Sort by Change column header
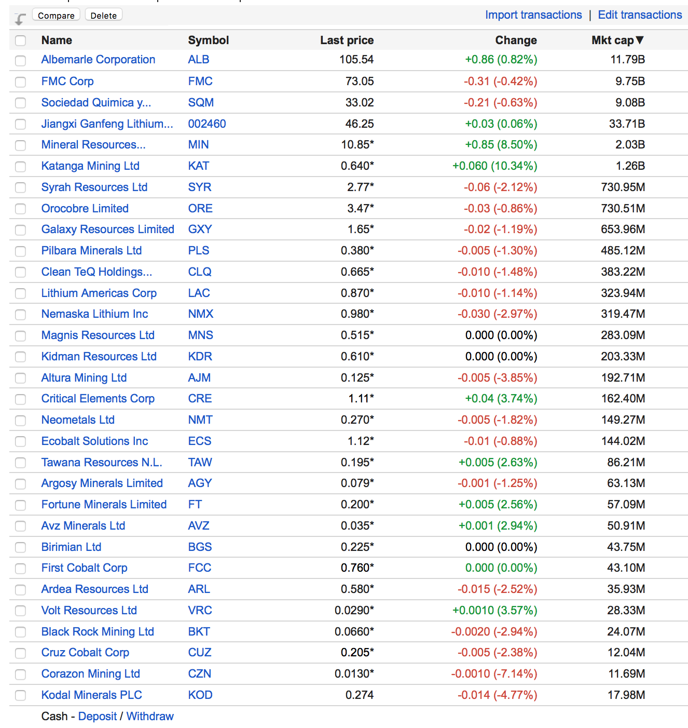Image resolution: width=688 pixels, height=728 pixels. [515, 41]
